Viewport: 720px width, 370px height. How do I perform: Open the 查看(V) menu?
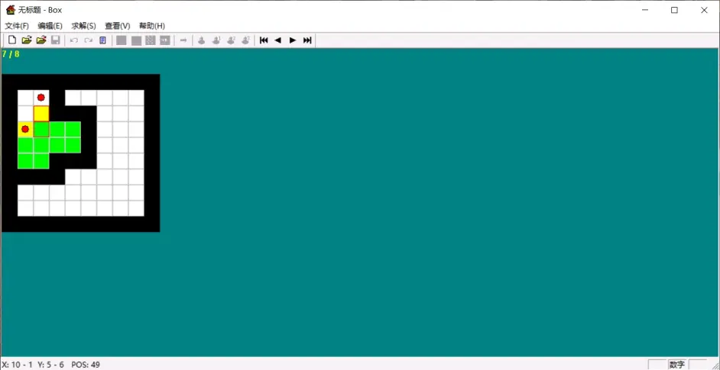(x=118, y=26)
